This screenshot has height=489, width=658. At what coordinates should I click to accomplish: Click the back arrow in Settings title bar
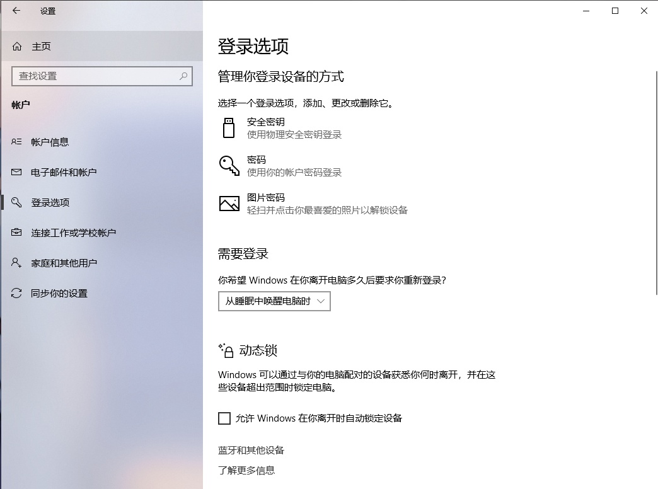[16, 11]
